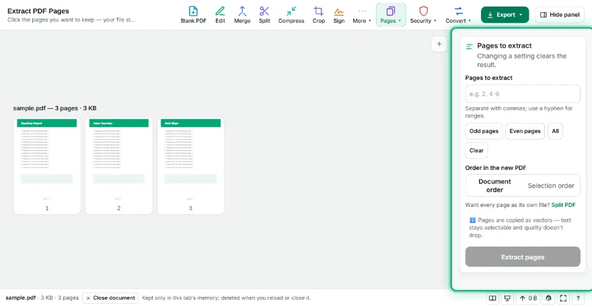Choose Even pages preset

coord(525,131)
